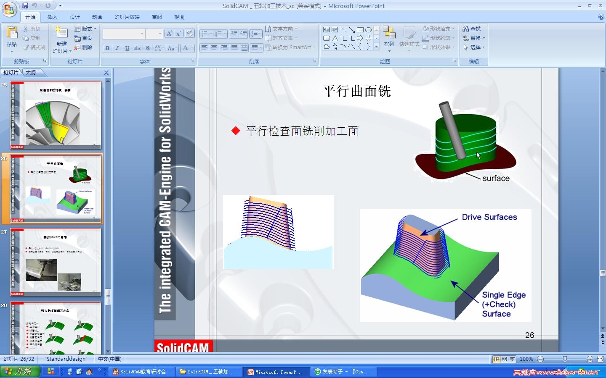Image resolution: width=606 pixels, height=378 pixels.
Task: Save the presentation from the Quick Access toolbar
Action: tap(25, 5)
